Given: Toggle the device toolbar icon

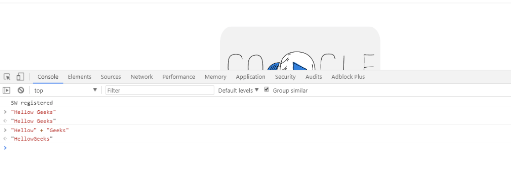Looking at the screenshot, I should 20,77.
